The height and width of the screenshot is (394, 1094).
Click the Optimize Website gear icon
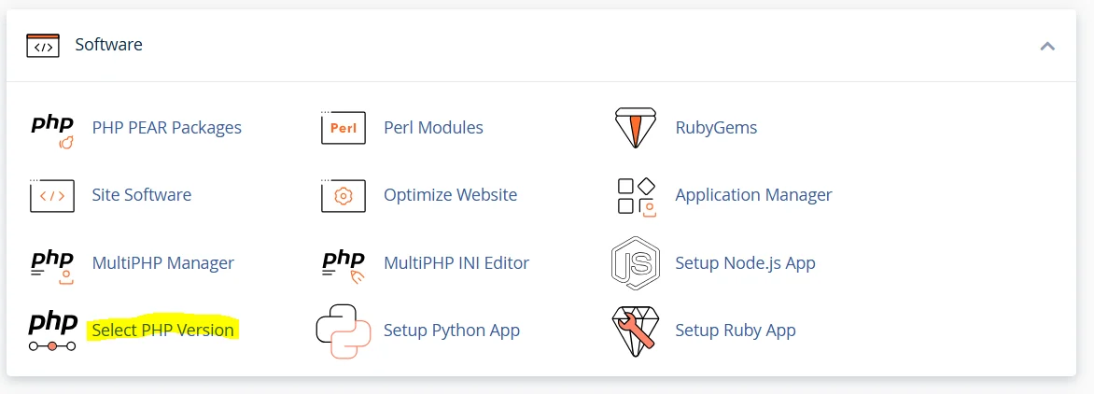343,195
